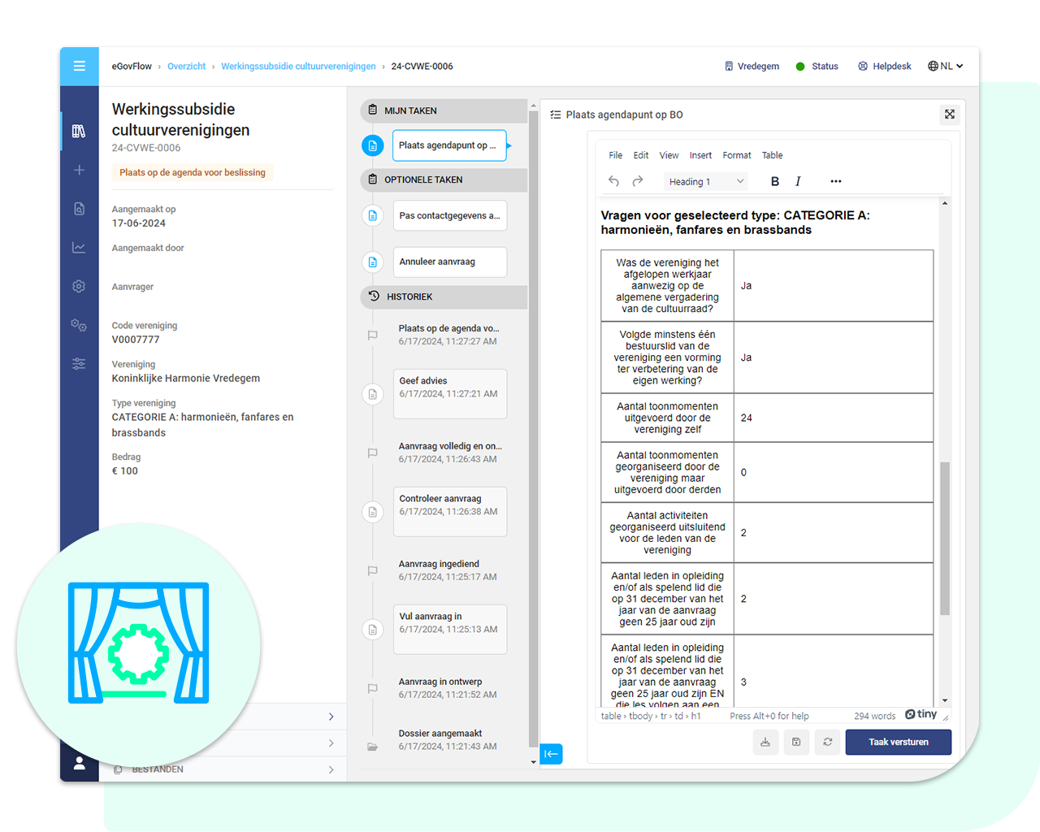Click the library books sidebar icon
The image size is (1040, 832).
pyautogui.click(x=79, y=131)
